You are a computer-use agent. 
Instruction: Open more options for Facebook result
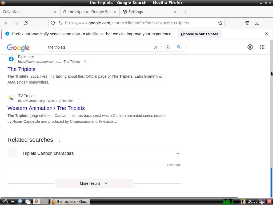85,62
